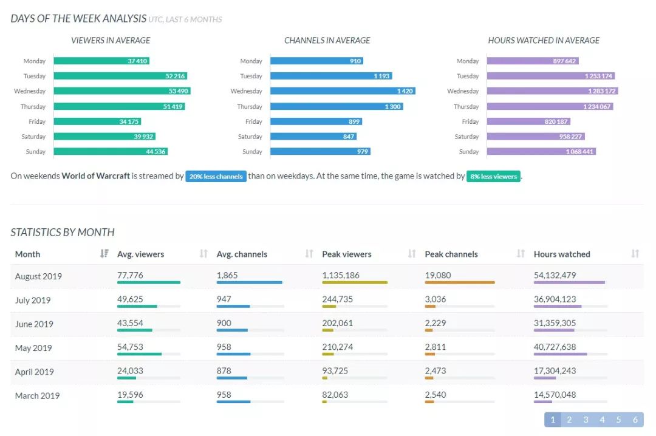The image size is (656, 436).
Task: Sort table by Peak channels icon
Action: tap(521, 254)
